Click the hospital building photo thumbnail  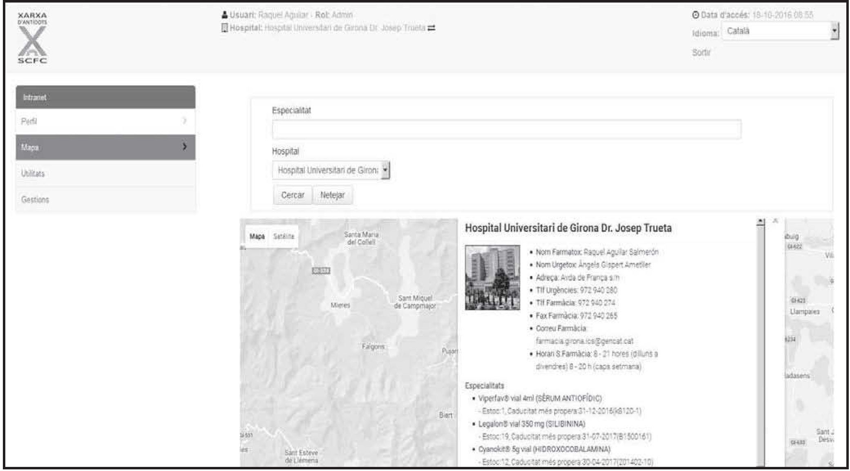pyautogui.click(x=492, y=278)
